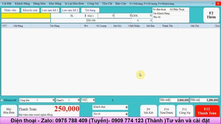Click the Số Điện Thoại customer field
The image size is (221, 124).
(x=179, y=9)
